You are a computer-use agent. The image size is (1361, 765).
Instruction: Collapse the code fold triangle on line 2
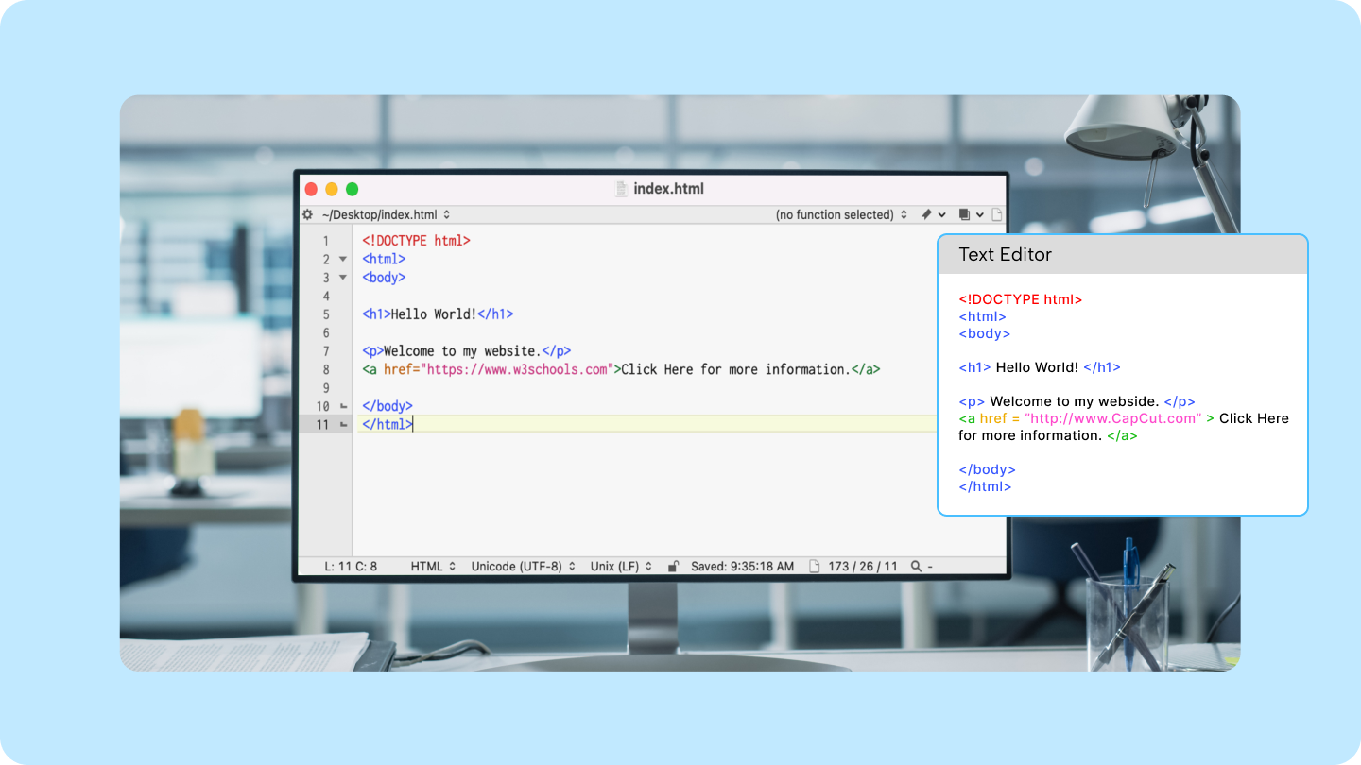[341, 259]
